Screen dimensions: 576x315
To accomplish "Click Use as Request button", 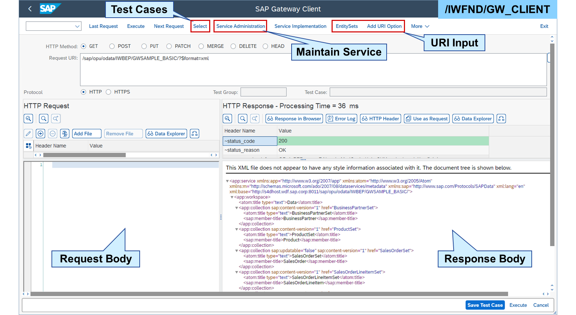I will click(427, 119).
